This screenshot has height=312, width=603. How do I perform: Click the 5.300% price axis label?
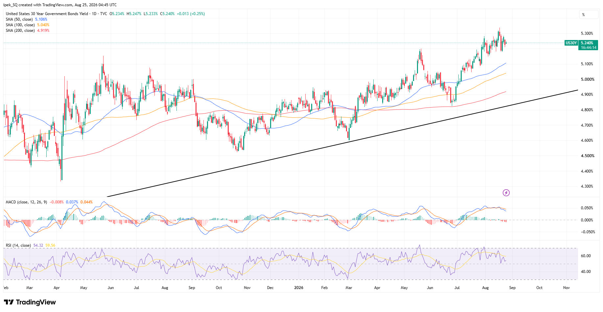pos(587,33)
